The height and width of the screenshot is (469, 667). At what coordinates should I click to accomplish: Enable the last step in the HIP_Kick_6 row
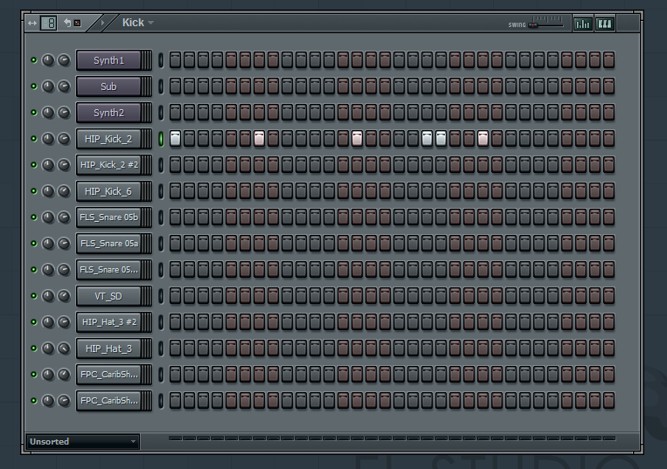pos(608,191)
